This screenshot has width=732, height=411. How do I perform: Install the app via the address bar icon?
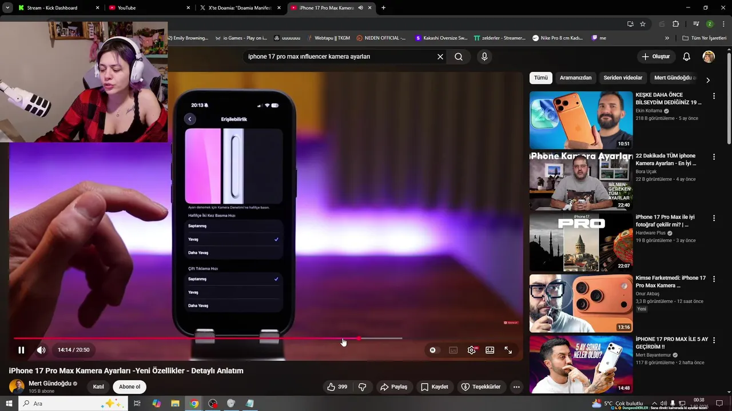click(630, 24)
